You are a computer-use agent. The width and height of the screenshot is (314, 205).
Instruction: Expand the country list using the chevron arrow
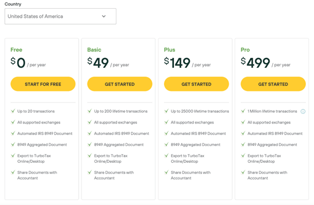tap(104, 16)
